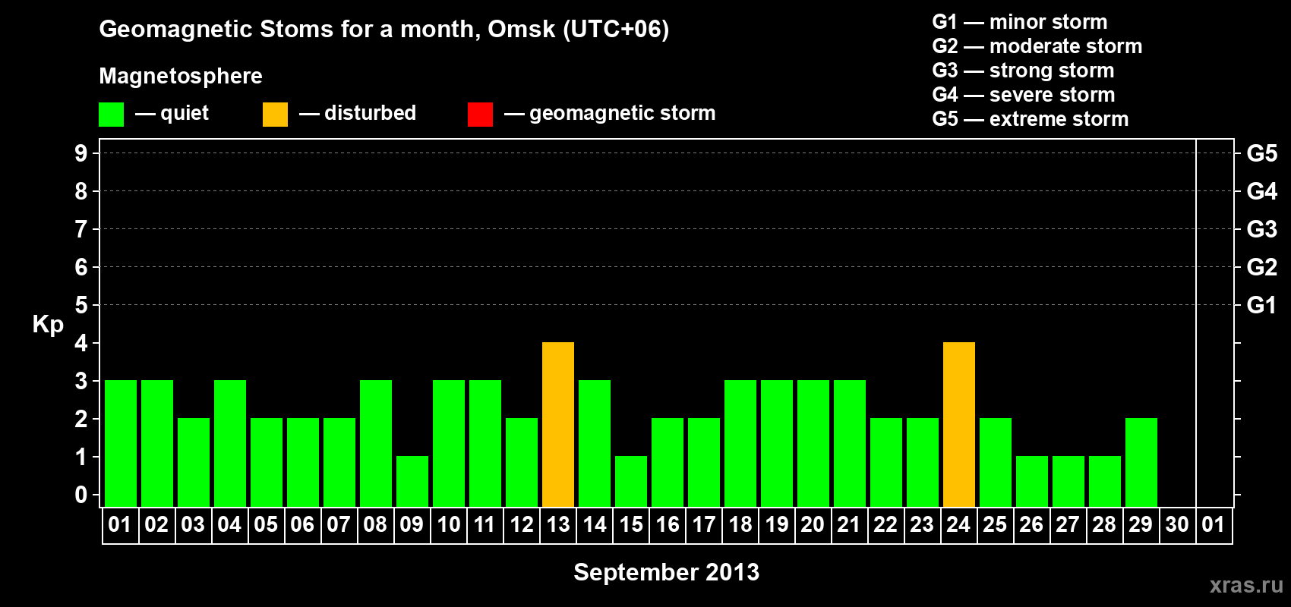Click the green bar for day 01

pyautogui.click(x=121, y=443)
